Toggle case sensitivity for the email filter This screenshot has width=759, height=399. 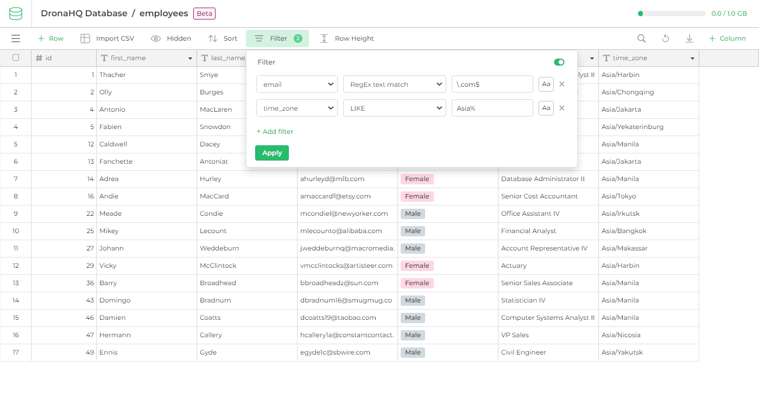coord(546,84)
